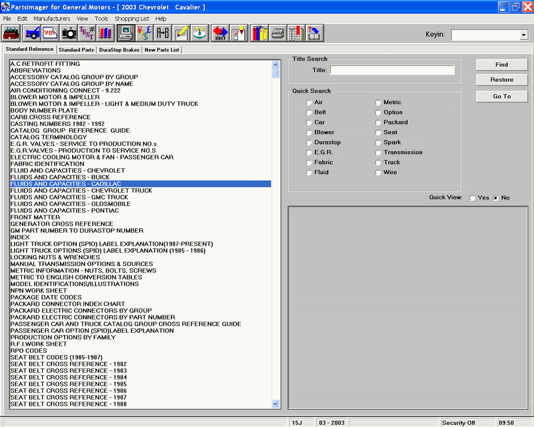Click the notepad with pencil icon
Screen dimensions: 534x427
coord(181,33)
